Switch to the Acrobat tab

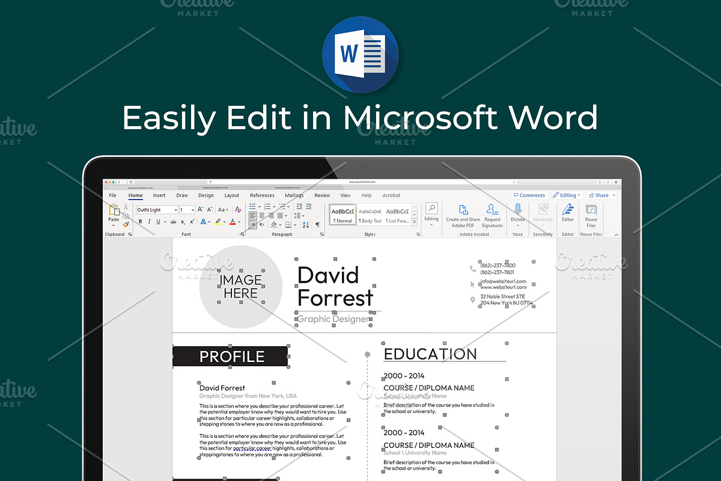(x=391, y=195)
